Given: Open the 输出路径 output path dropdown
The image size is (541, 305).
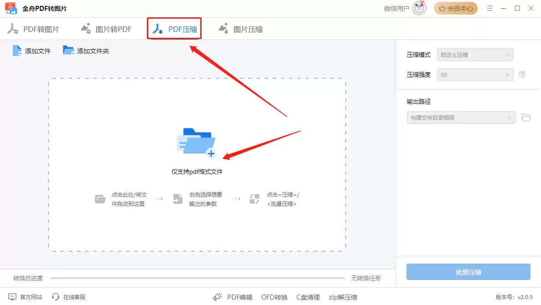Looking at the screenshot, I should [x=461, y=117].
